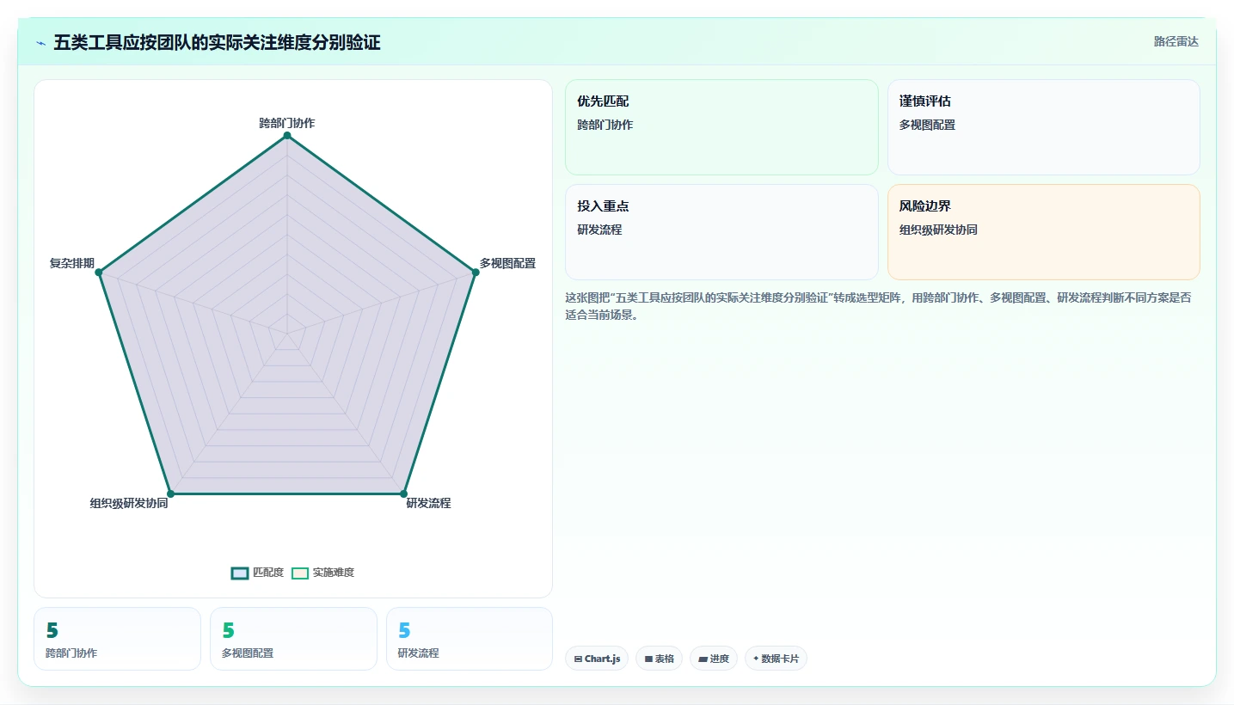Click the stat card with blue 5

470,639
